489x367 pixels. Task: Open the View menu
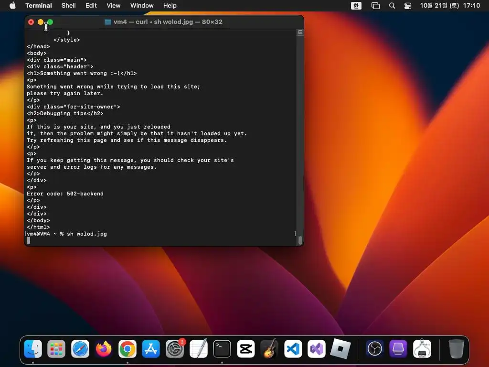coord(114,5)
